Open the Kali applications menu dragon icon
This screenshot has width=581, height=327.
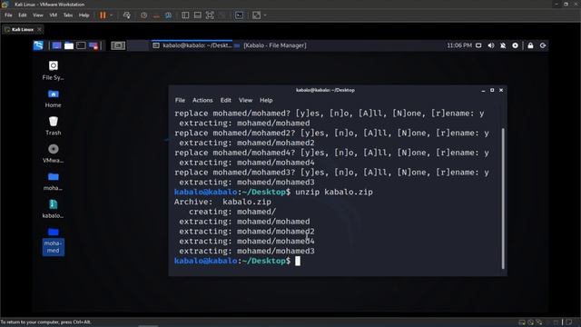[38, 45]
